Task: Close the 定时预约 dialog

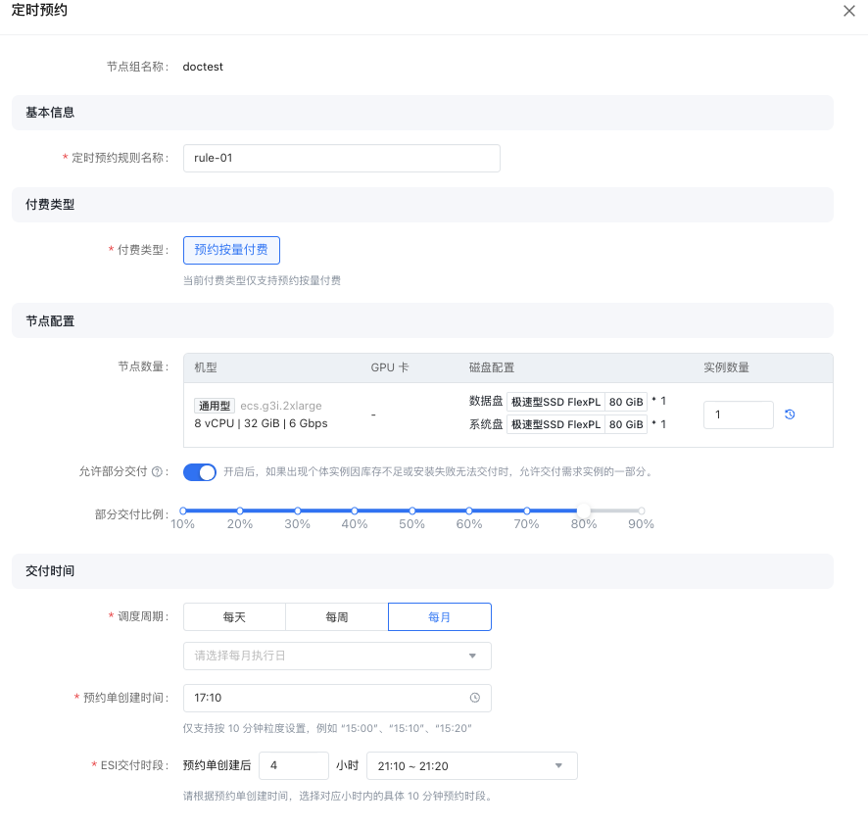Action: pos(848,11)
